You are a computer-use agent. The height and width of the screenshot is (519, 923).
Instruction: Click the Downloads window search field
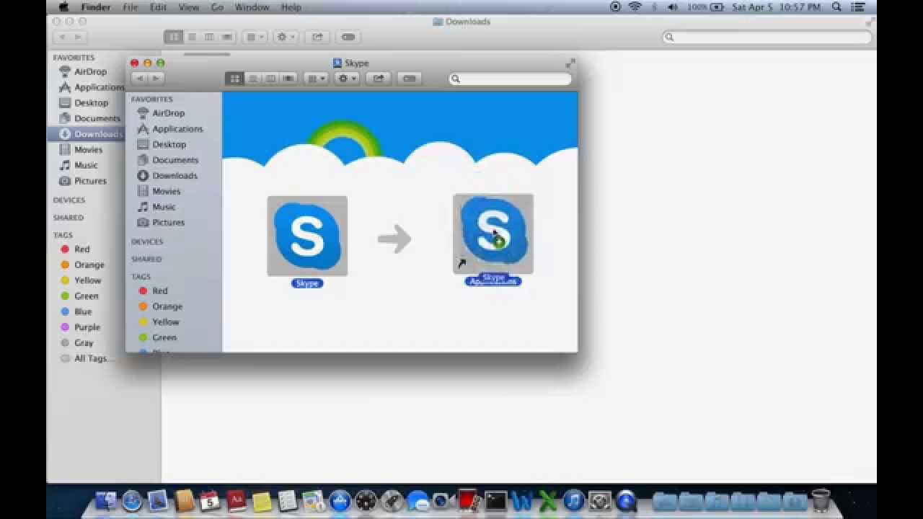(x=767, y=37)
